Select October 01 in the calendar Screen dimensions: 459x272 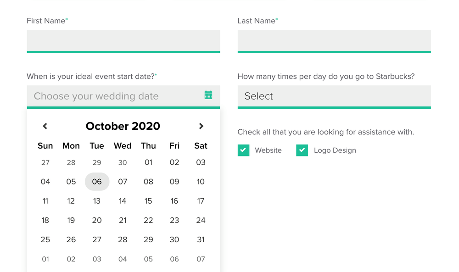(x=148, y=162)
